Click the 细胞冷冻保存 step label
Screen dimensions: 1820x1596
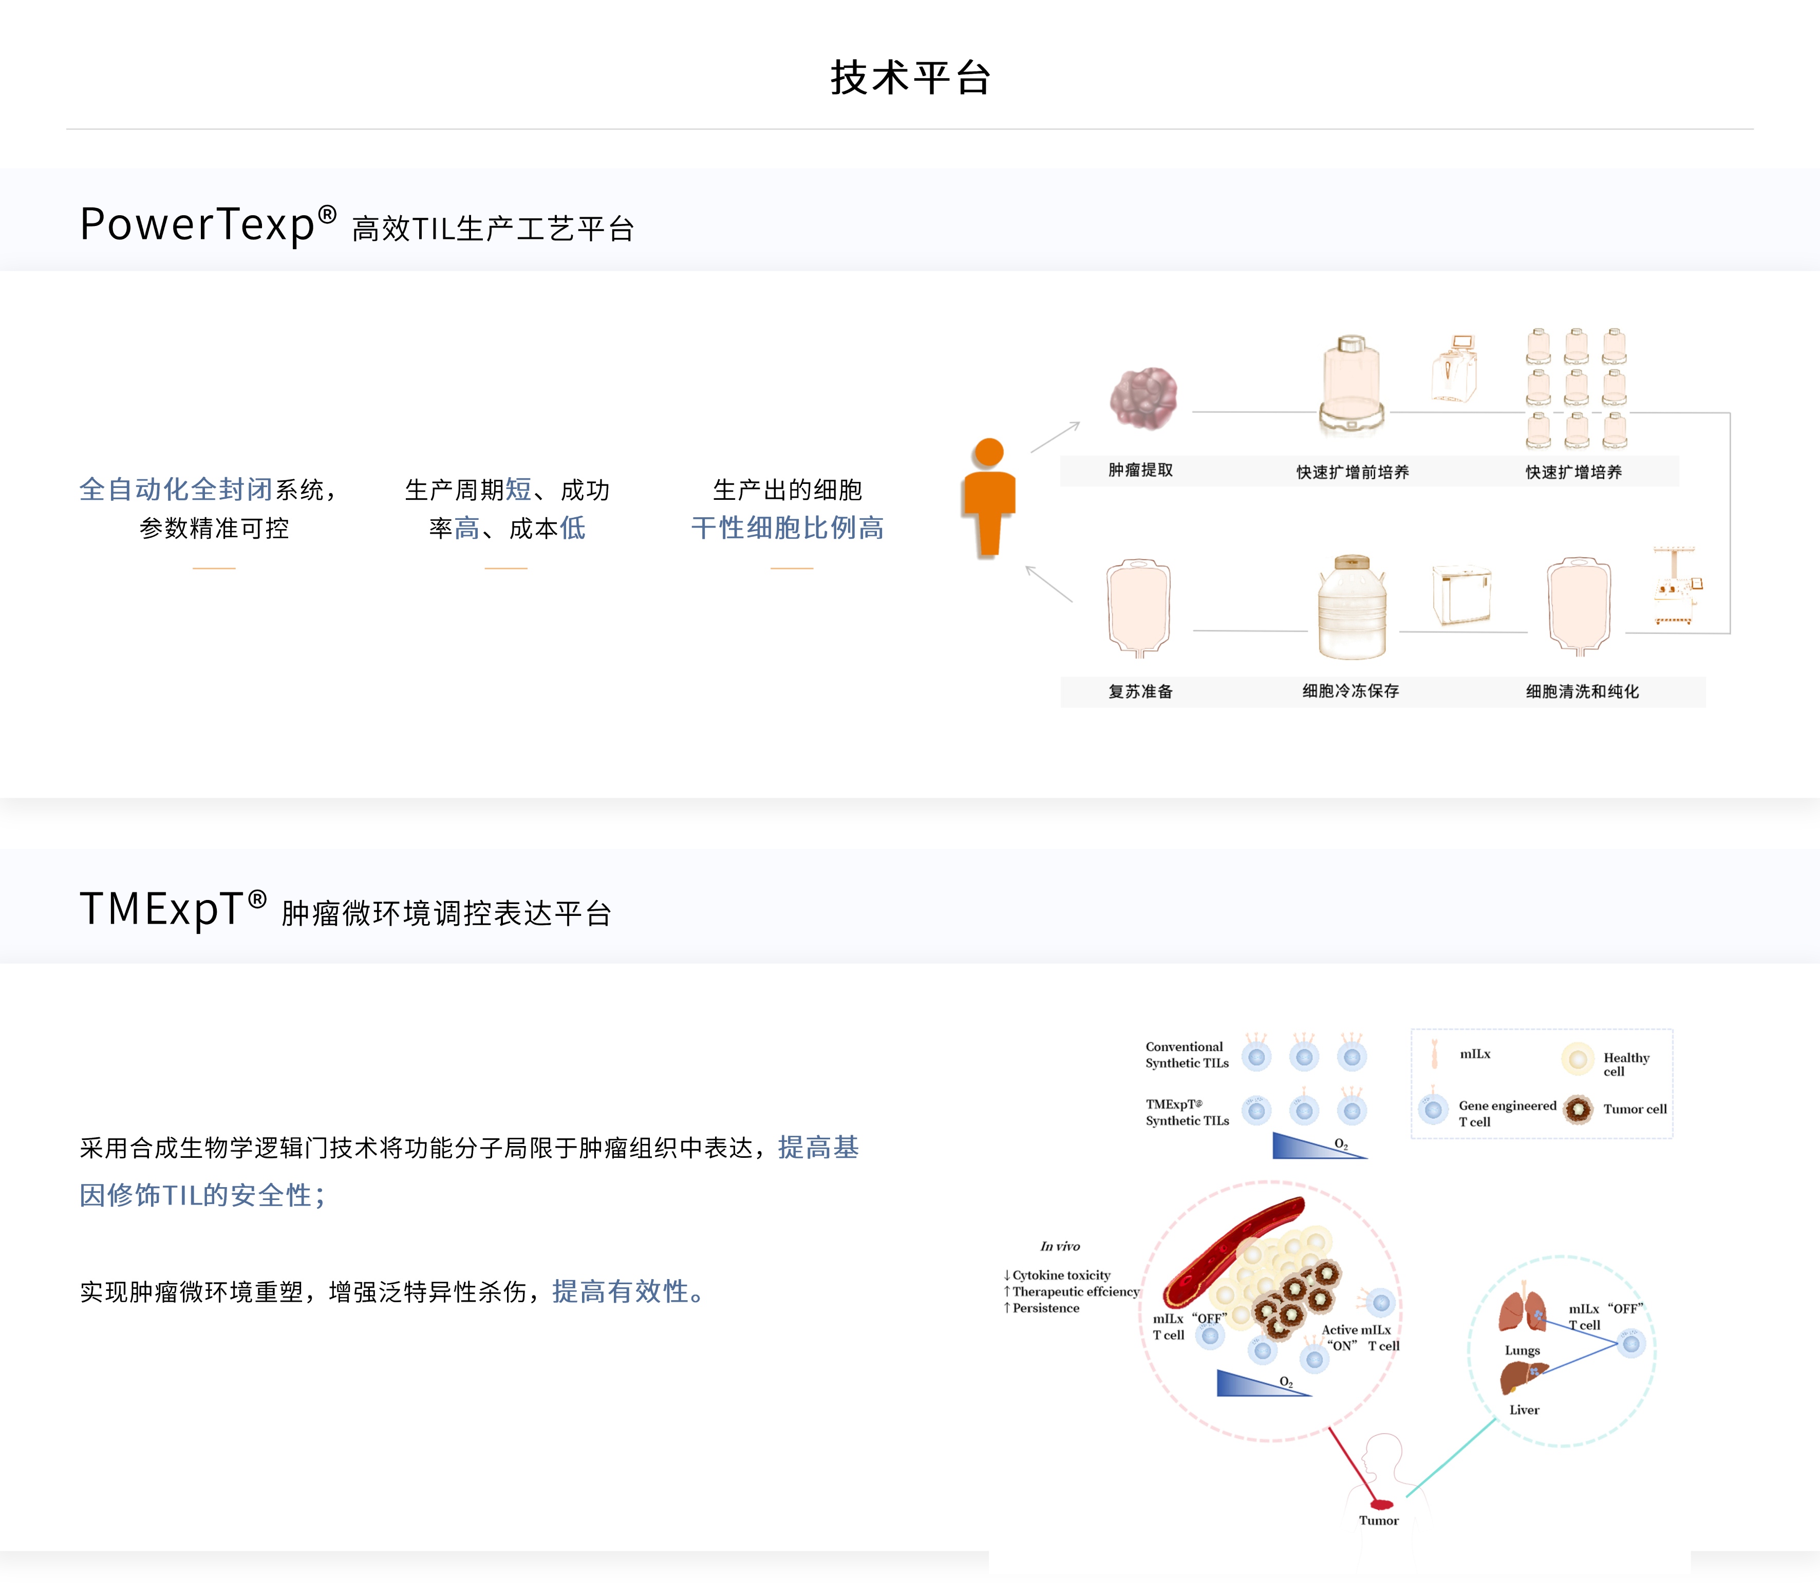[1351, 691]
